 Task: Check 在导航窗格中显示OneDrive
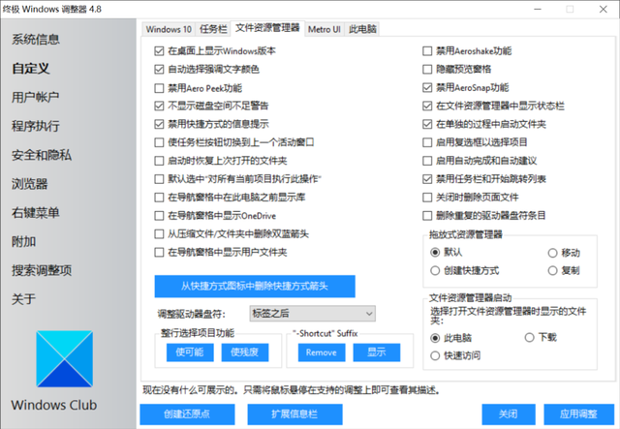coord(159,216)
